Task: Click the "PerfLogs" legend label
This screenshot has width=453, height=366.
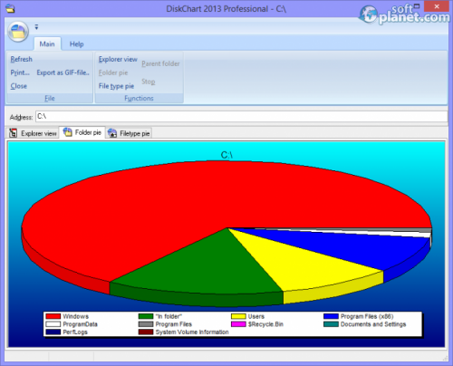Action: point(75,332)
